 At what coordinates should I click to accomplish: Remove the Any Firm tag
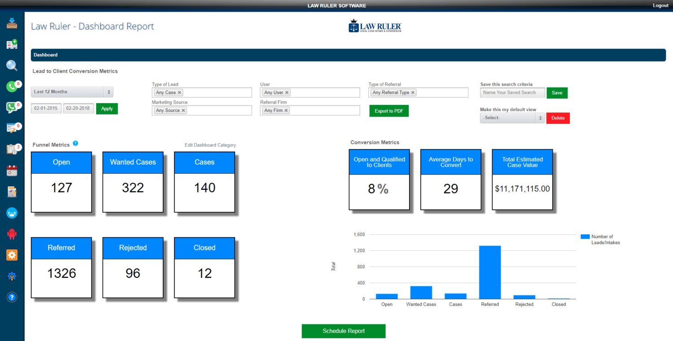(286, 110)
